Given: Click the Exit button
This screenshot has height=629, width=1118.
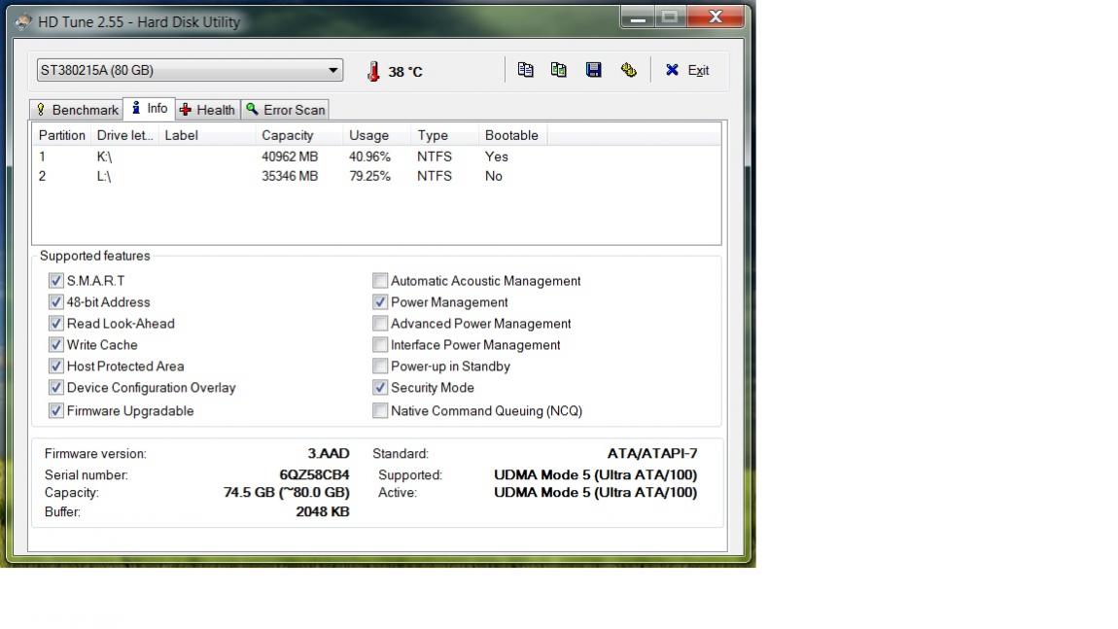Looking at the screenshot, I should [x=687, y=70].
